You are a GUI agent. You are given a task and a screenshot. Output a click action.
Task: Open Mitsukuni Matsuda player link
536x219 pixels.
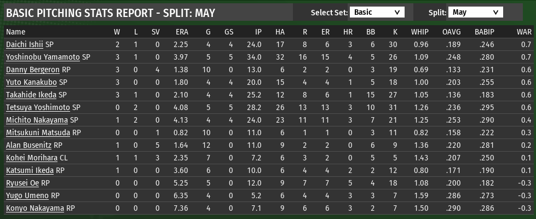(38, 132)
